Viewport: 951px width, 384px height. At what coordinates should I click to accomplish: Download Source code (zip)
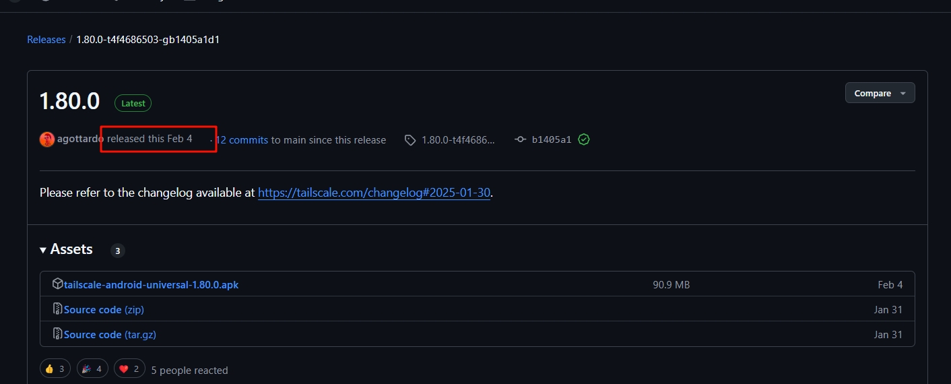104,310
